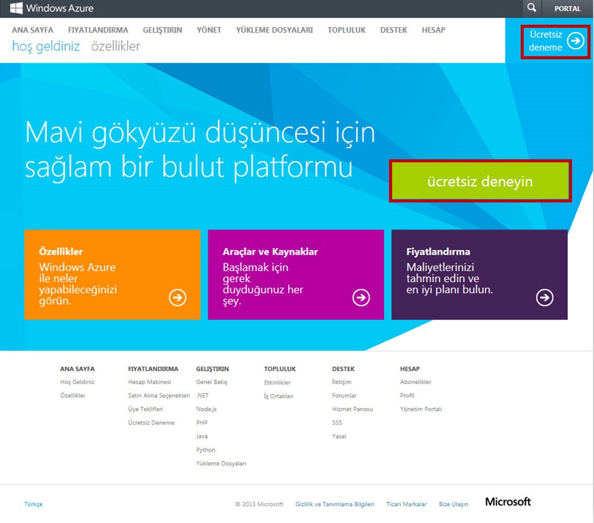Open the Yükleme Dosyaları footer link
The height and width of the screenshot is (523, 594).
point(221,464)
